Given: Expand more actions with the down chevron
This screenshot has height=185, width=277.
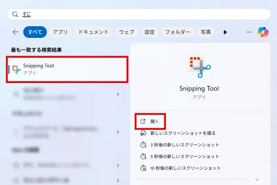Looking at the screenshot, I should coord(257,180).
